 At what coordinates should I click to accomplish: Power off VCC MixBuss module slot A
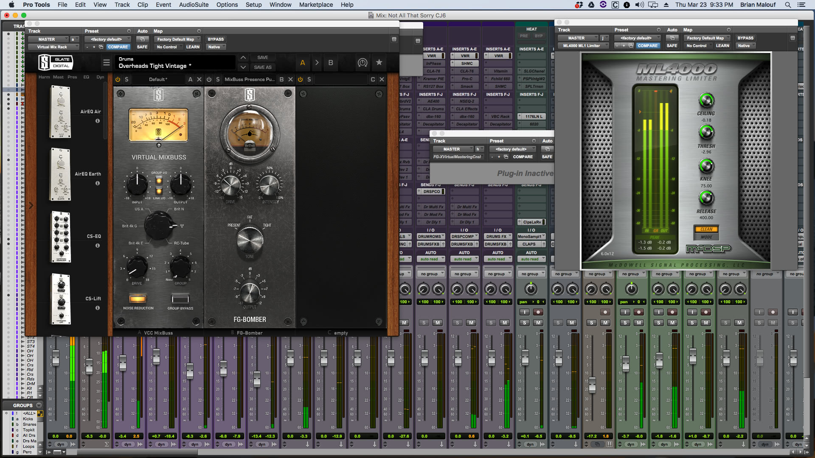tap(118, 79)
